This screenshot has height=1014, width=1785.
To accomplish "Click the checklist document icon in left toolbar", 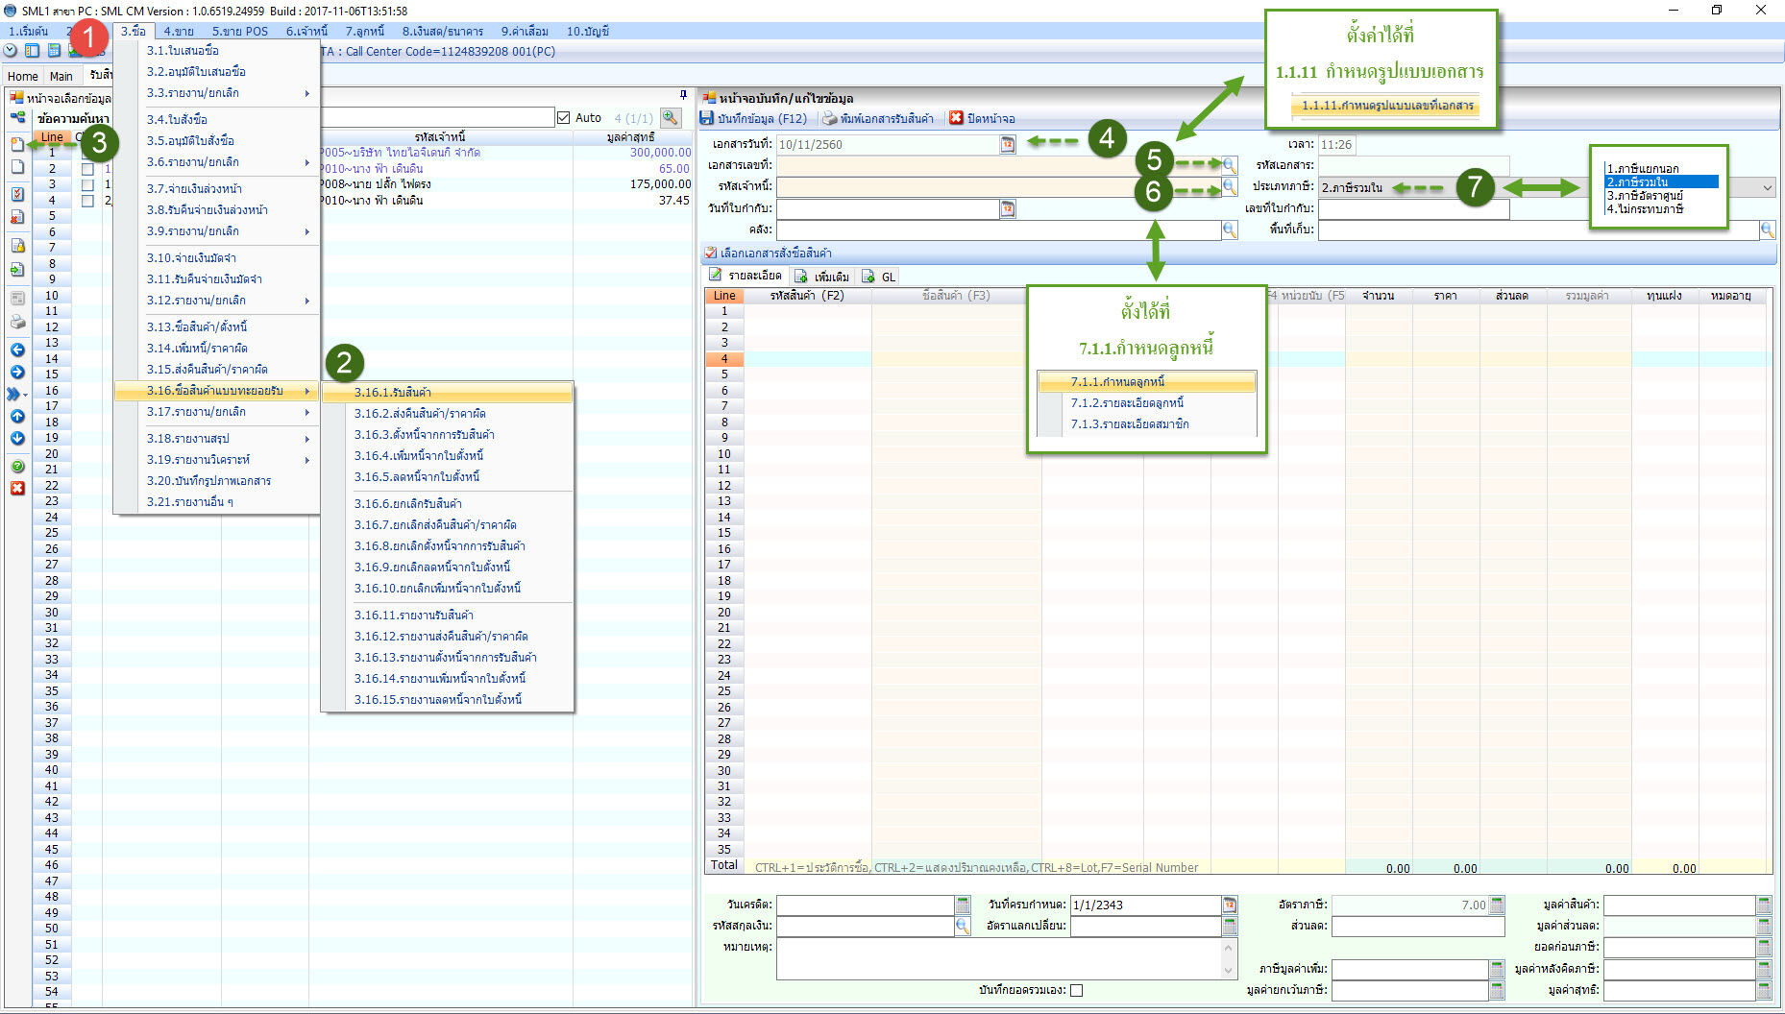I will (17, 193).
